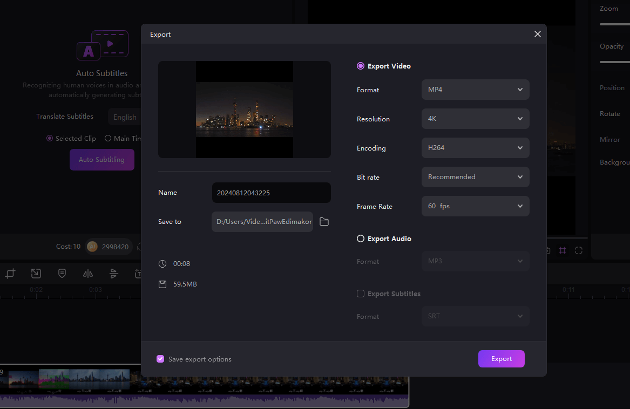Click the city skyline preview thumbnail
Image resolution: width=630 pixels, height=409 pixels.
coord(244,110)
